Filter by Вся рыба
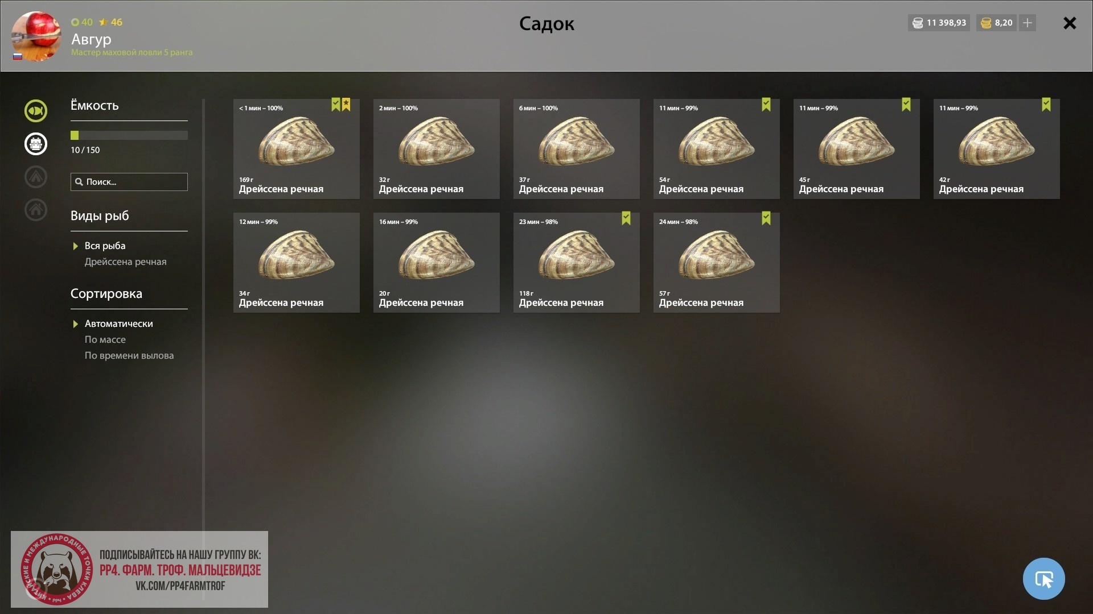Viewport: 1093px width, 614px height. 105,246
